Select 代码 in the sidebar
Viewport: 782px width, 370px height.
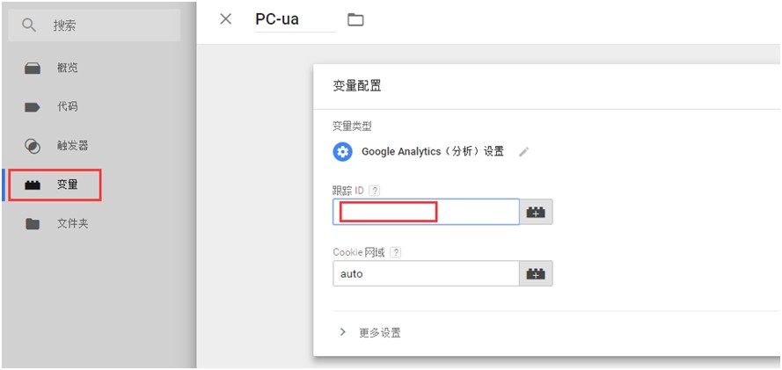67,107
